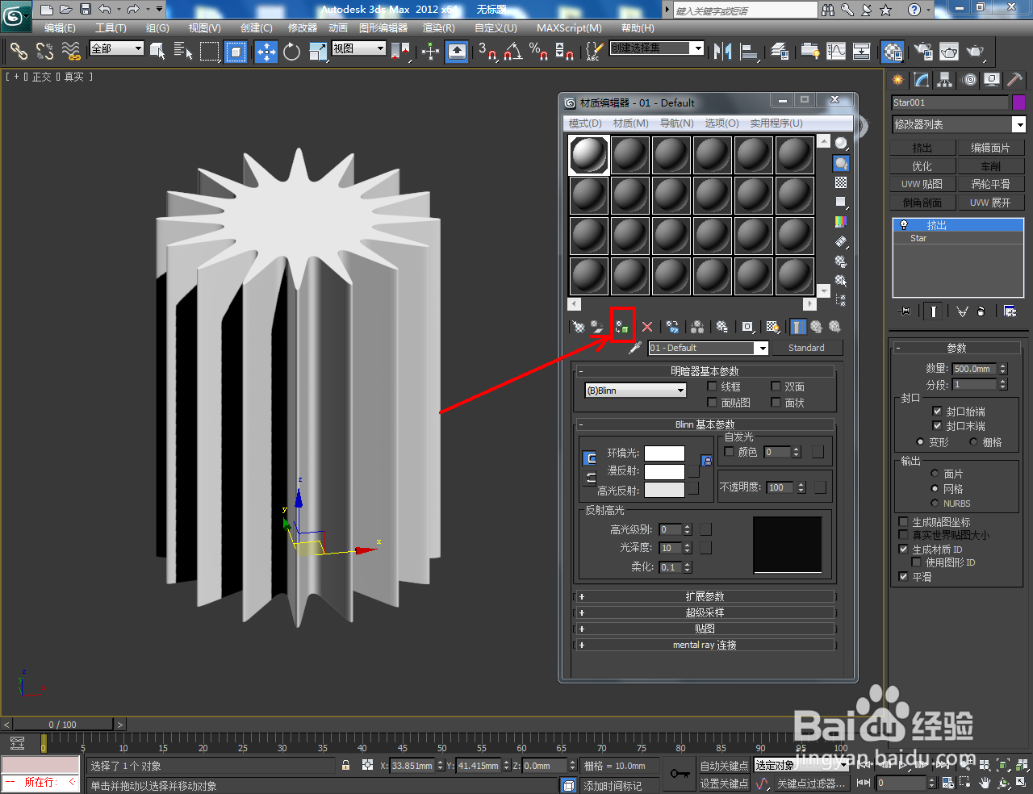Click 漫反射 diffuse color swatch
The image size is (1033, 794).
pyautogui.click(x=664, y=471)
